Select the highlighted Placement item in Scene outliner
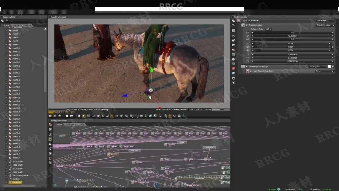The width and height of the screenshot is (339, 191). pos(15,183)
